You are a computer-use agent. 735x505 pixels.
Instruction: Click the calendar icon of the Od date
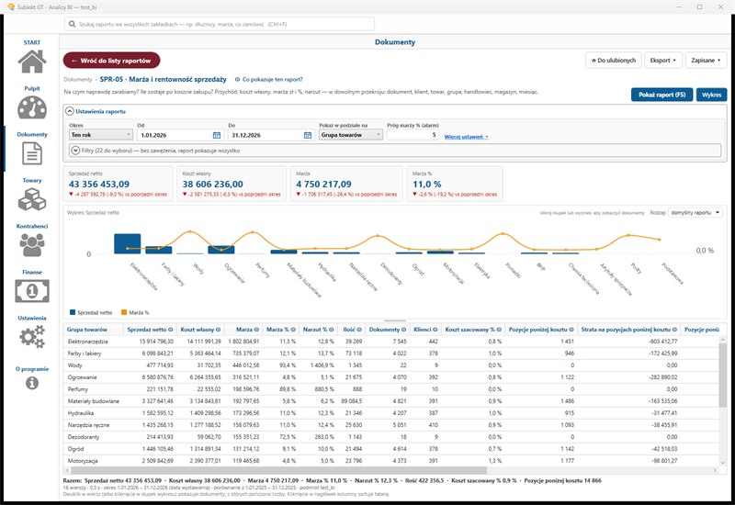(217, 135)
